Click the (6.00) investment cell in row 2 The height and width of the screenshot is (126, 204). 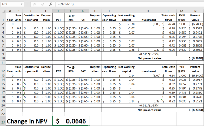148,24
